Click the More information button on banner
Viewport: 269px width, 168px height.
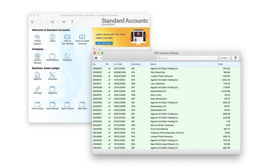click(104, 43)
